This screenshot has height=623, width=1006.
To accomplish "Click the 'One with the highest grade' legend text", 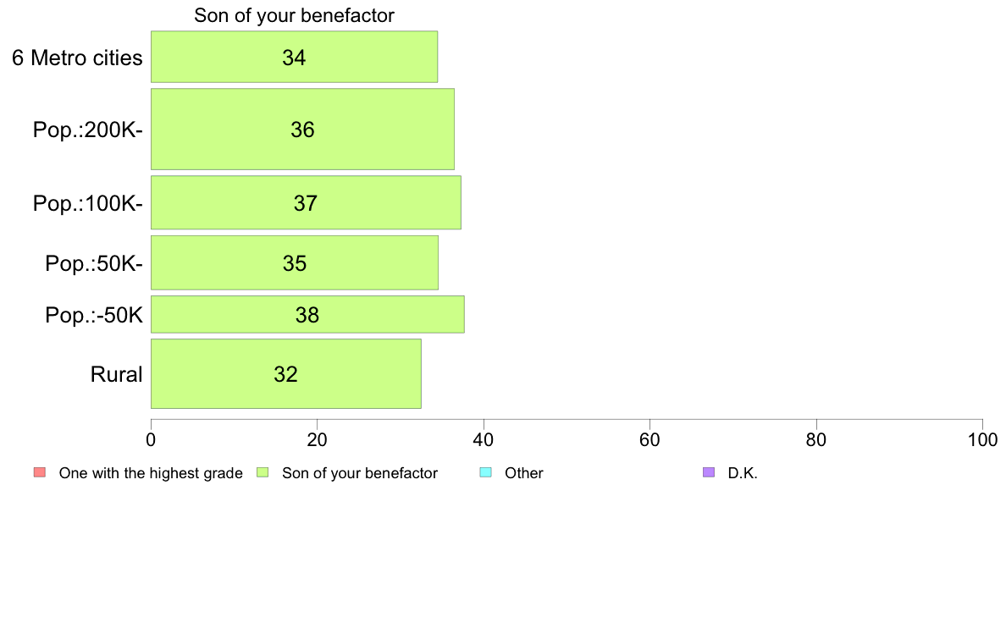I will pos(151,473).
